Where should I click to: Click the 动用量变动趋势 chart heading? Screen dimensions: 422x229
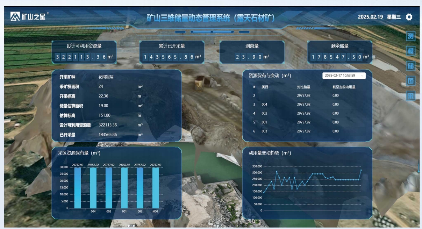coord(270,153)
